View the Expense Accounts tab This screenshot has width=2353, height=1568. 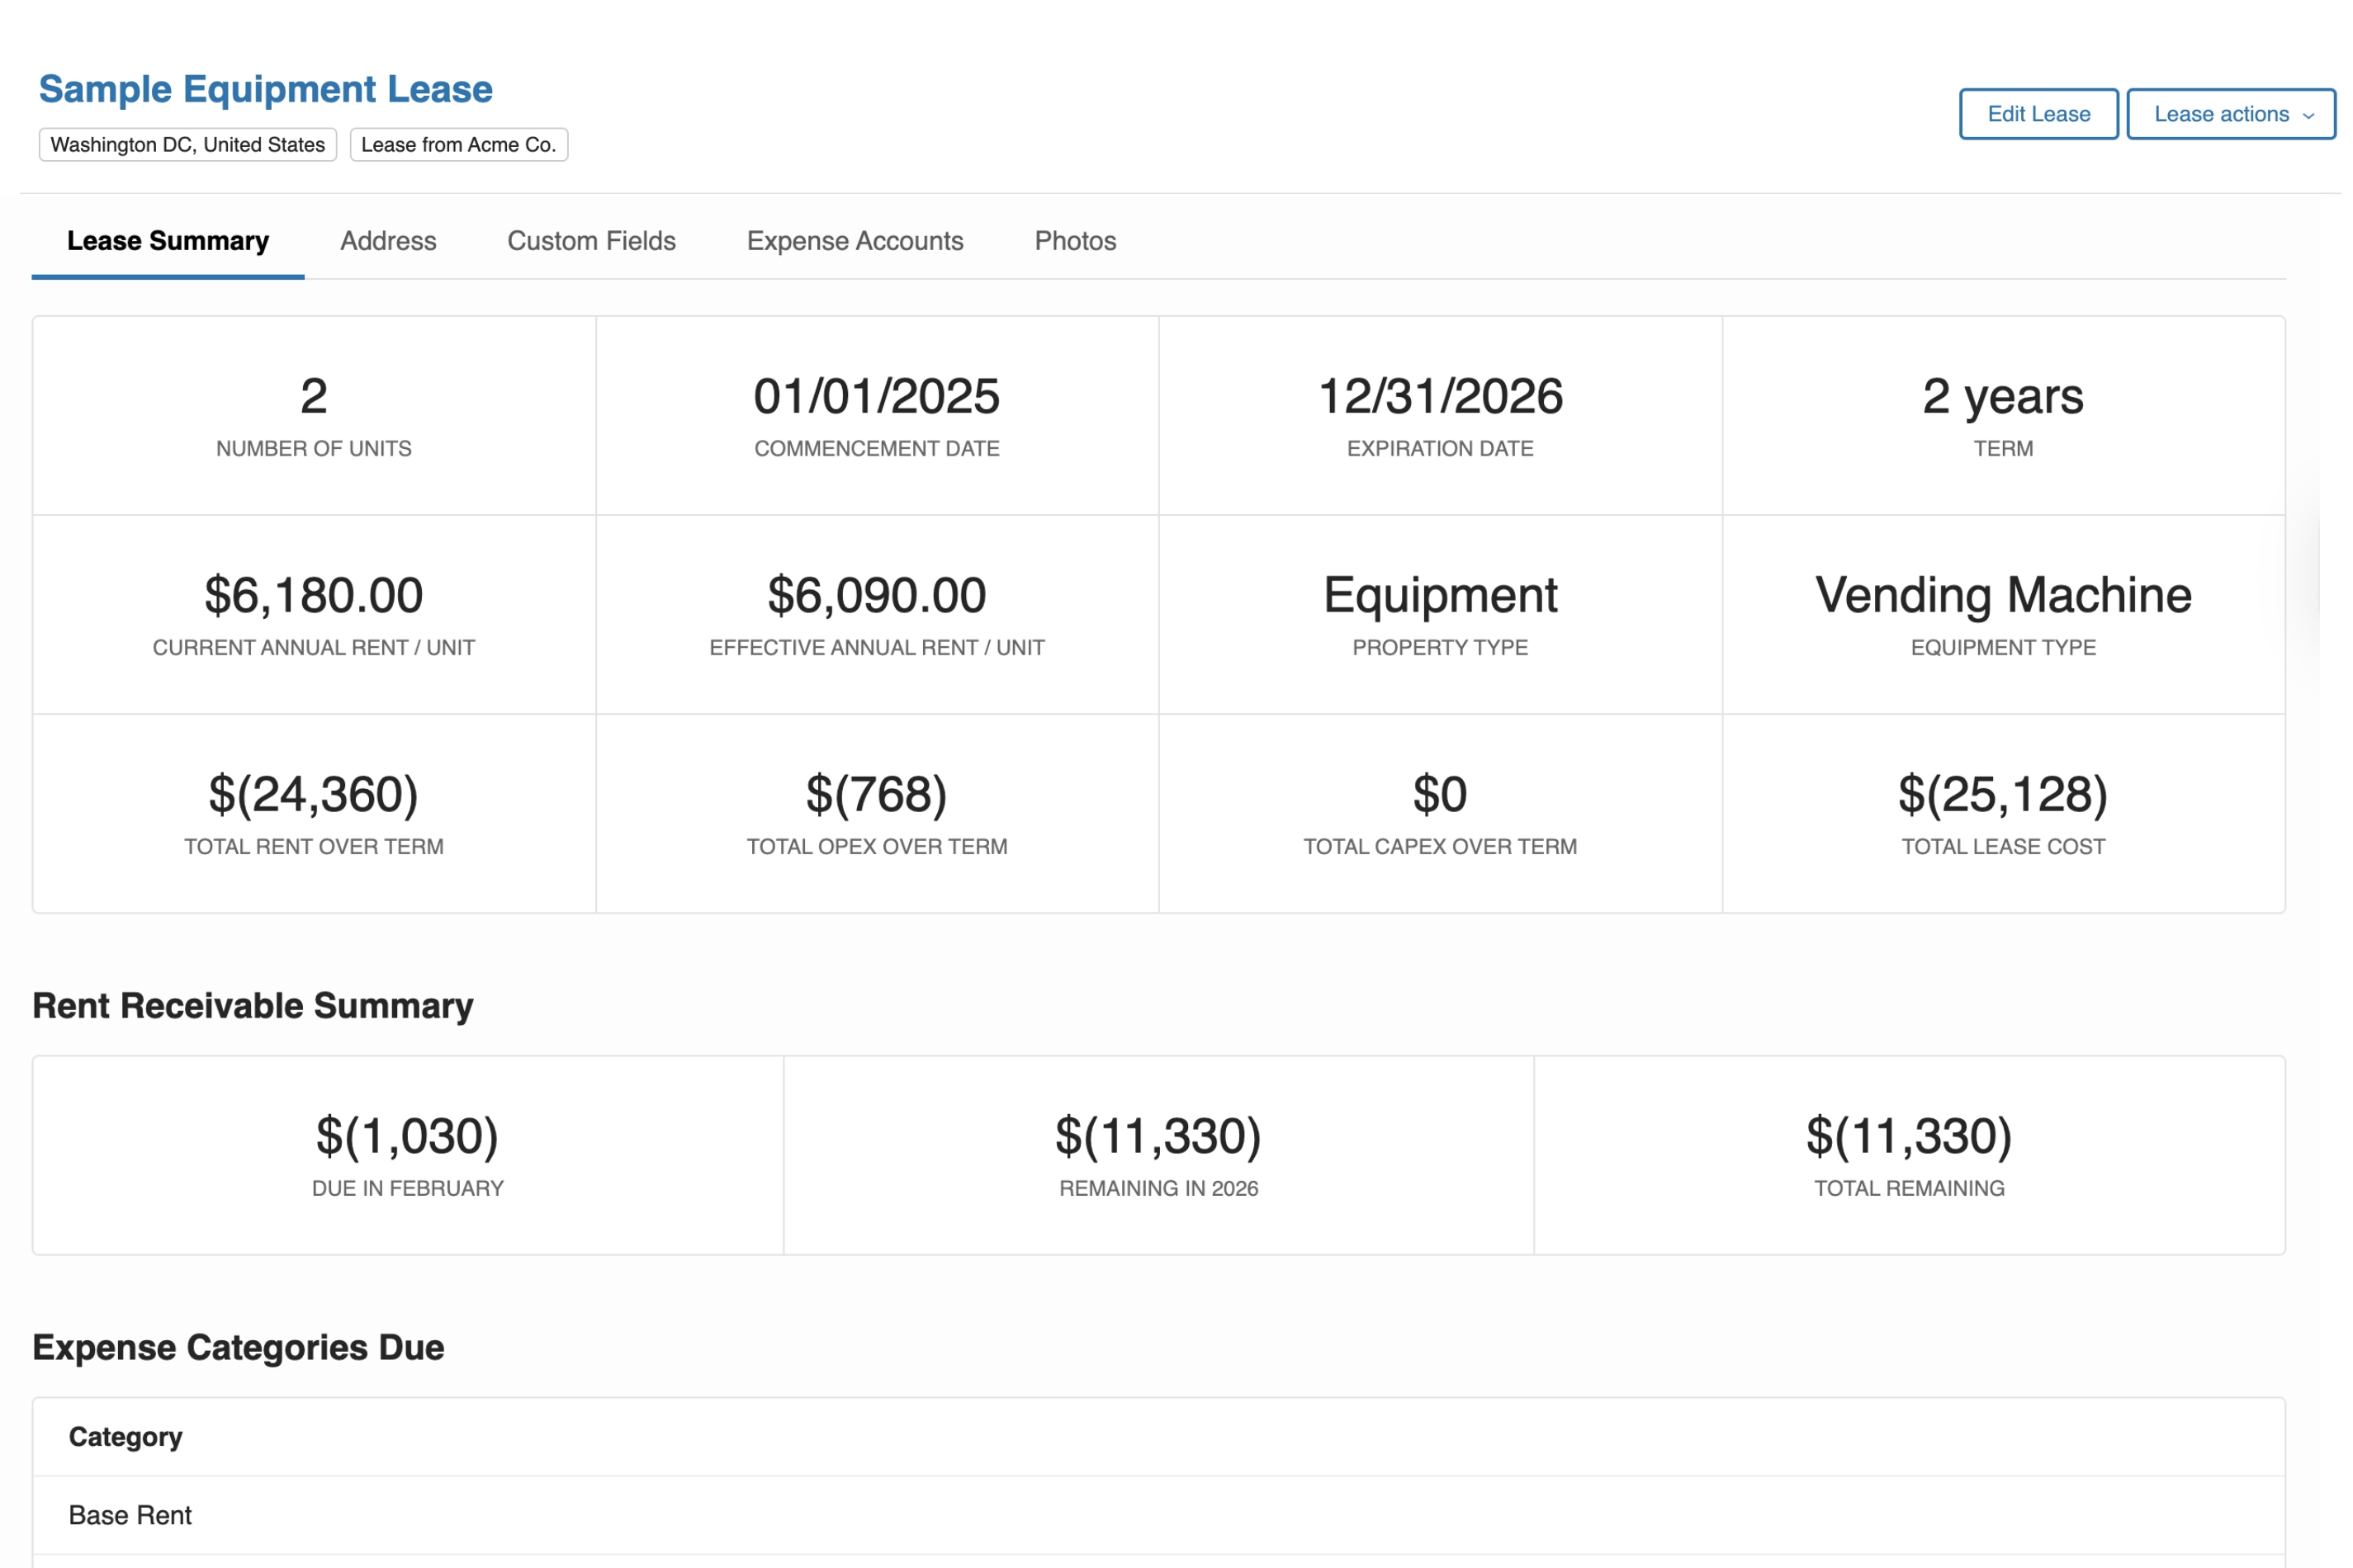click(x=855, y=241)
